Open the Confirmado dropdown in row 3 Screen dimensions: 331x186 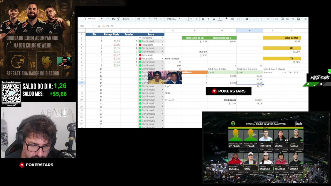pos(163,41)
